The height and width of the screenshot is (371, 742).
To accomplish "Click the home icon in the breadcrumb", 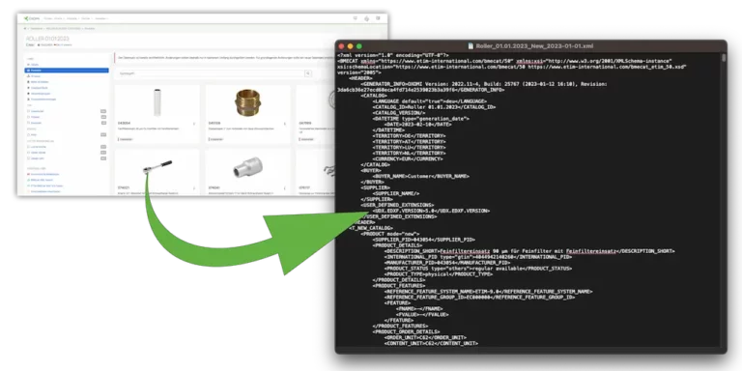I will point(25,28).
